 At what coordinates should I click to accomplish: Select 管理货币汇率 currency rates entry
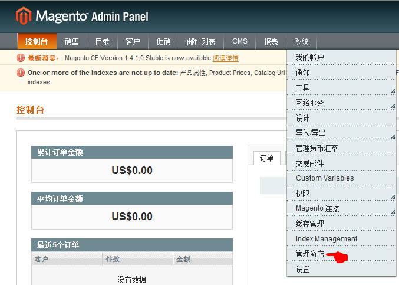point(341,148)
